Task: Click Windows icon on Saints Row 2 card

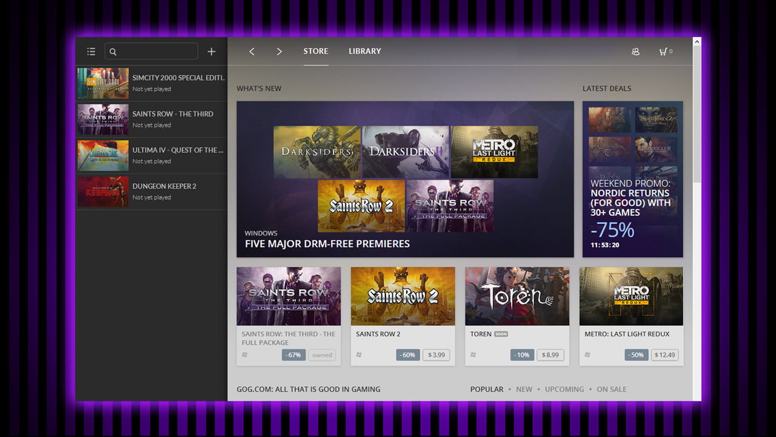Action: [x=359, y=354]
